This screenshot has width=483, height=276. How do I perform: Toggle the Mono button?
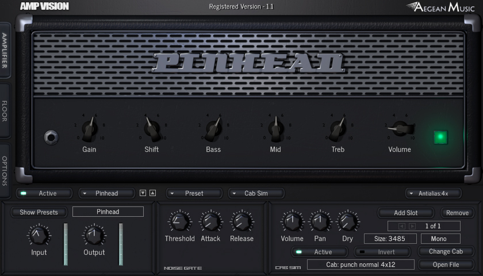click(x=440, y=239)
